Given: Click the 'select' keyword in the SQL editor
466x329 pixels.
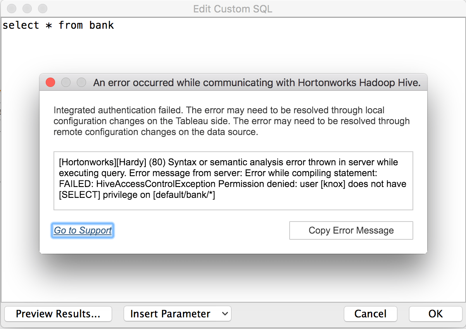Looking at the screenshot, I should pos(21,26).
